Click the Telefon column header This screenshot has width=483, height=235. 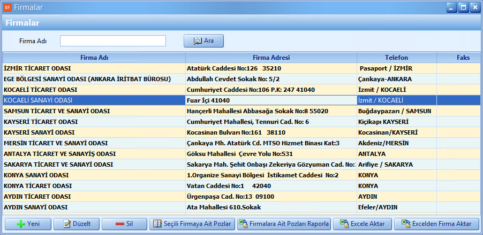coord(396,58)
